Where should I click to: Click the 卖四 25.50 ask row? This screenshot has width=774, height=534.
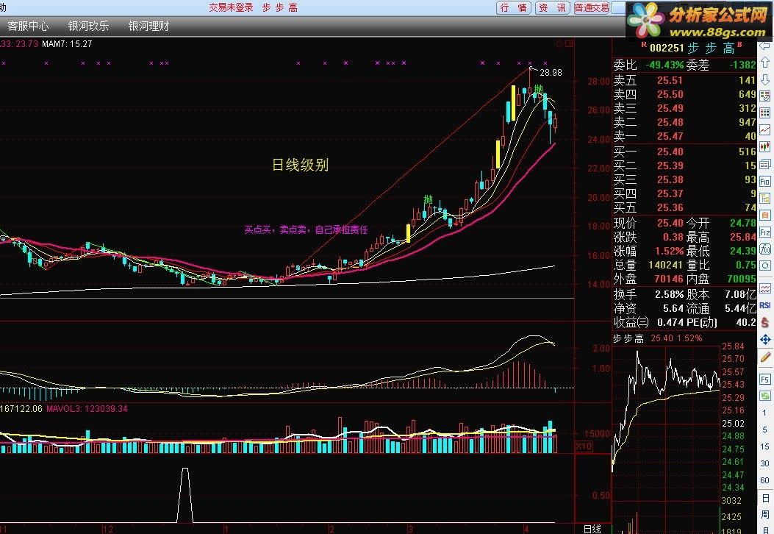pyautogui.click(x=684, y=94)
